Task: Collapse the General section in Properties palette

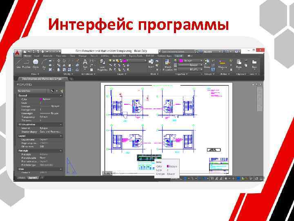Action: point(61,96)
